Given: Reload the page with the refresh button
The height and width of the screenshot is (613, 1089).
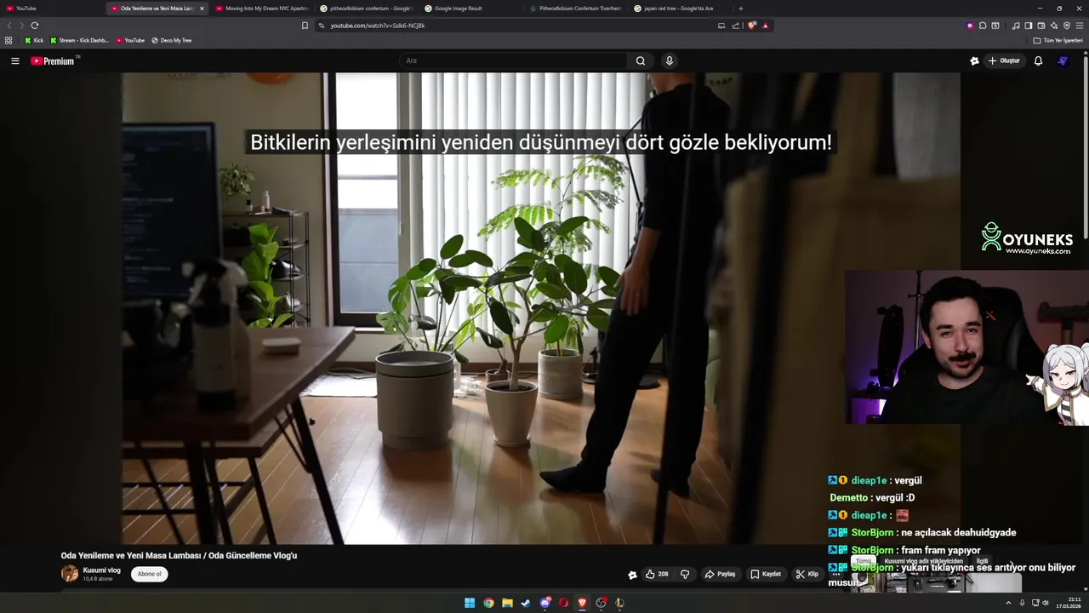Looking at the screenshot, I should pos(34,26).
